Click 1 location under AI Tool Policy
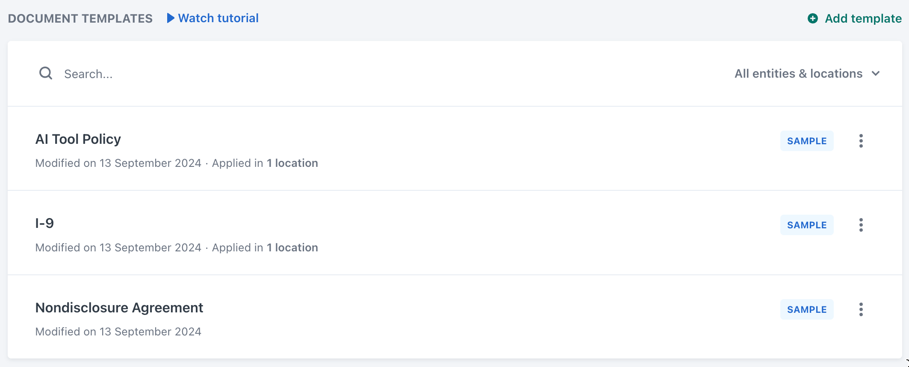 (x=292, y=163)
